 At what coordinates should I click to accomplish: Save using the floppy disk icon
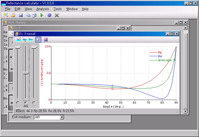(21, 15)
